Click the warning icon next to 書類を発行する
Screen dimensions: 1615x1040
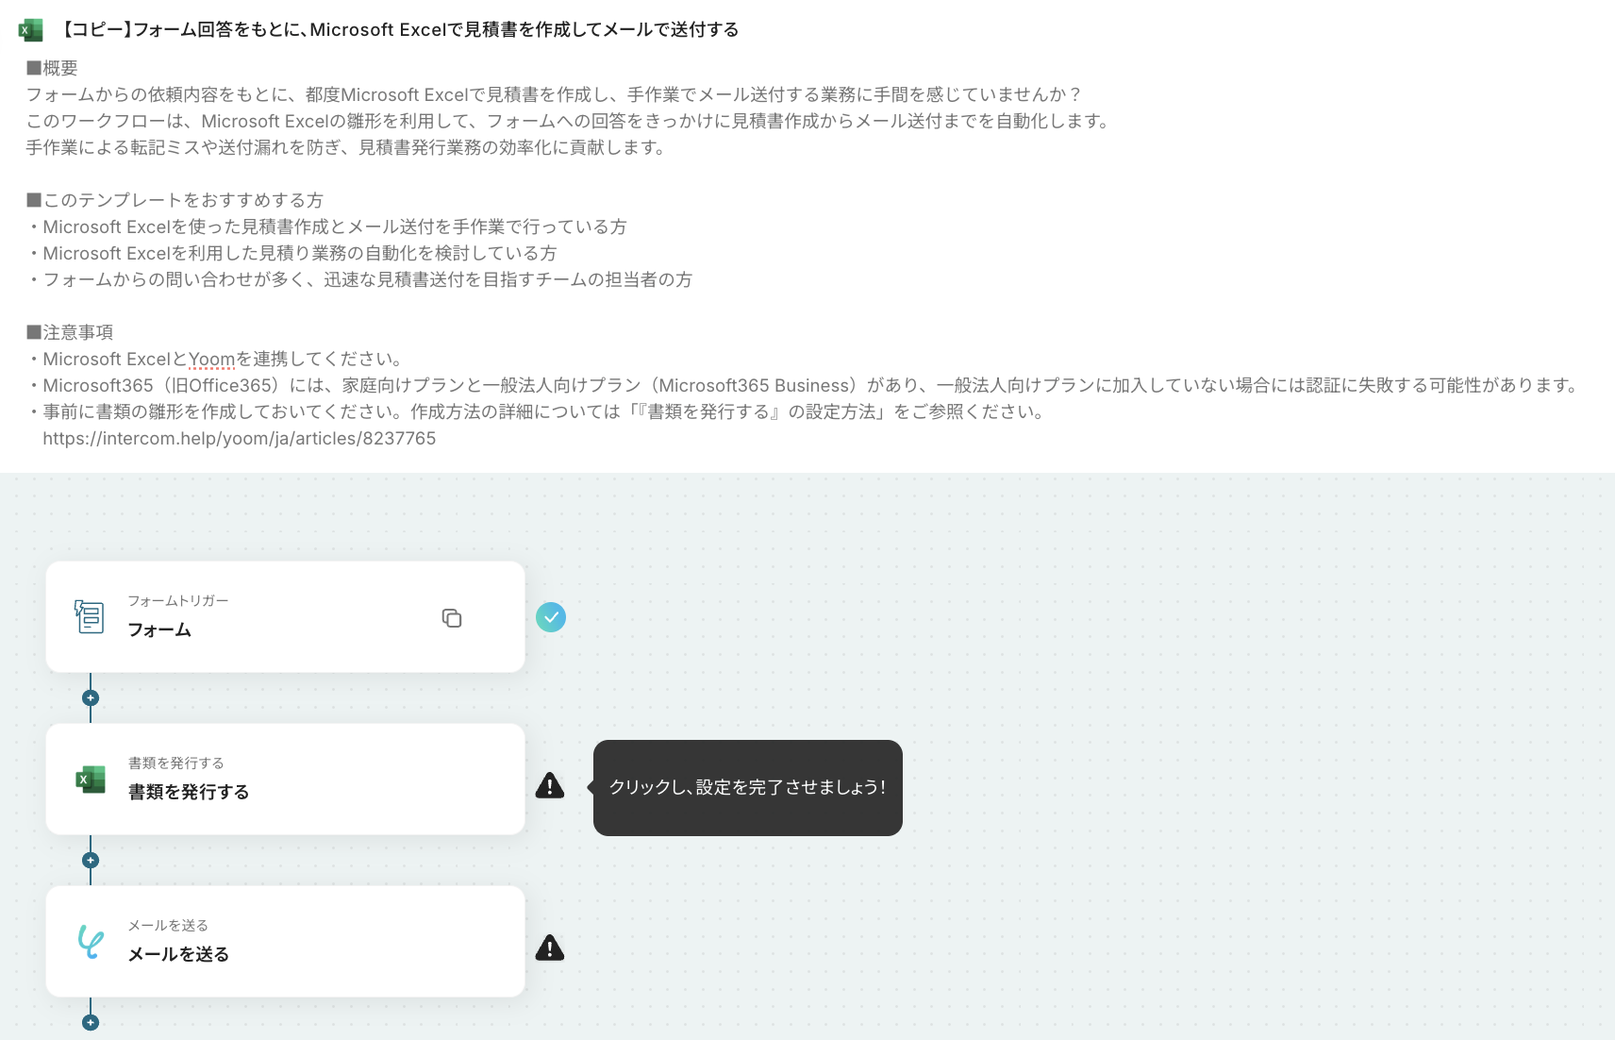point(550,785)
